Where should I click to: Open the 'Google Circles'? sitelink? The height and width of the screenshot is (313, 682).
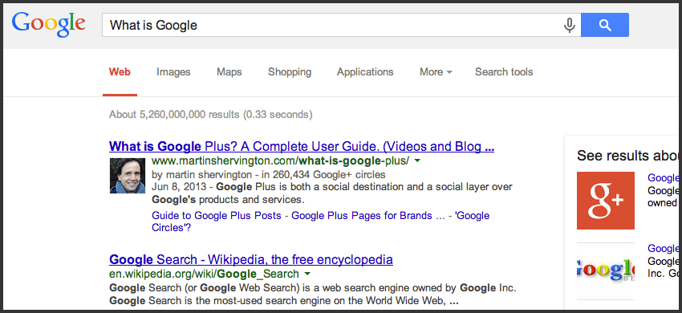(x=321, y=222)
